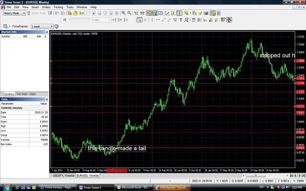Click the Zoom In magnifier icon
Viewport: 306px width, 191px height.
click(x=123, y=13)
